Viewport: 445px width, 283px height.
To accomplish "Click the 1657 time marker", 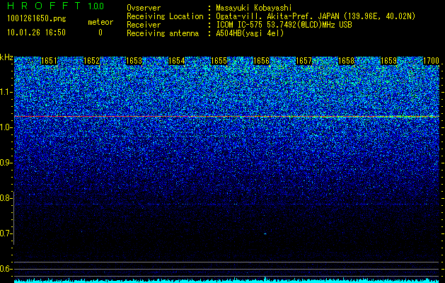I will [x=304, y=61].
